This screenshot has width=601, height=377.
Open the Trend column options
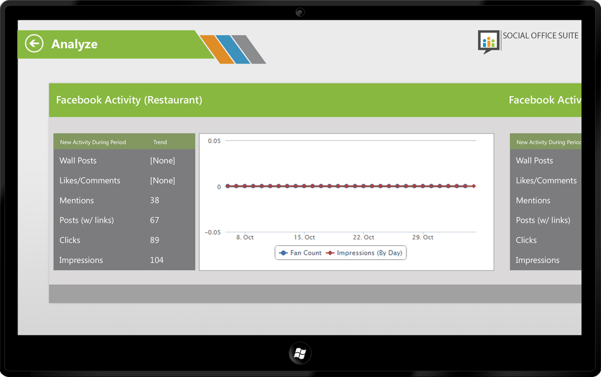(x=160, y=142)
